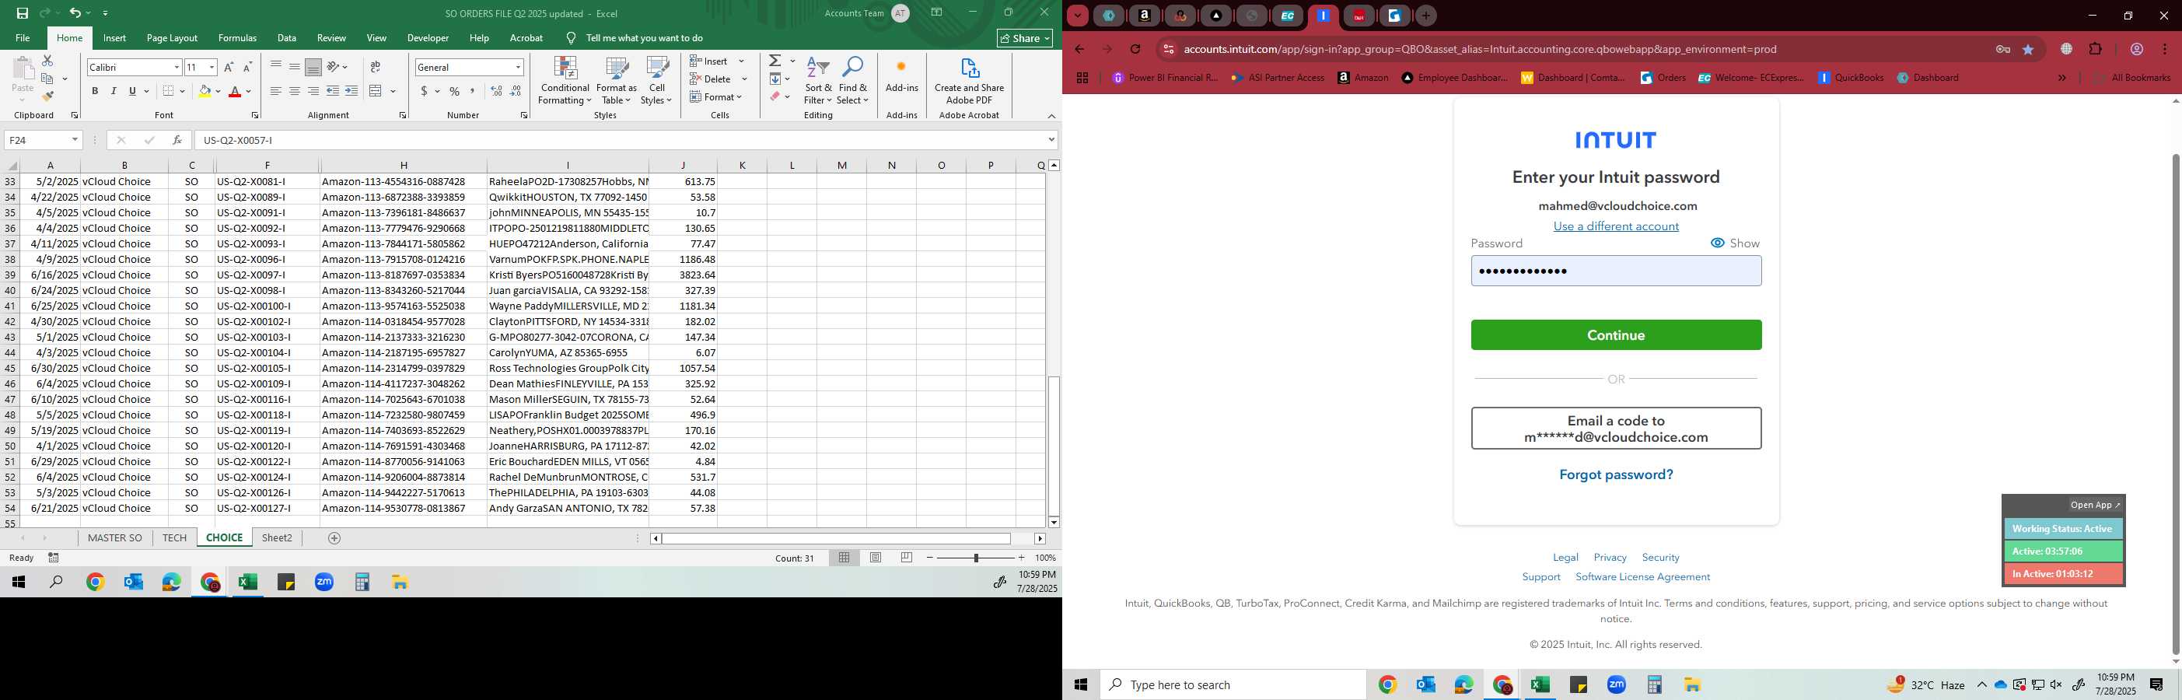Screen dimensions: 2182x700
Task: Toggle bottom align in Excel Alignment group
Action: 313,67
